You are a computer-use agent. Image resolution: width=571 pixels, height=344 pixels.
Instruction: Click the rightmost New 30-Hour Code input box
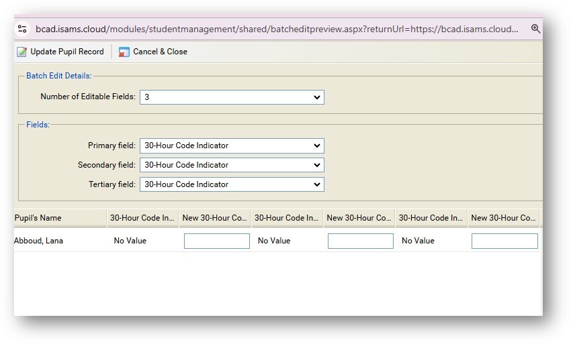[x=504, y=241]
